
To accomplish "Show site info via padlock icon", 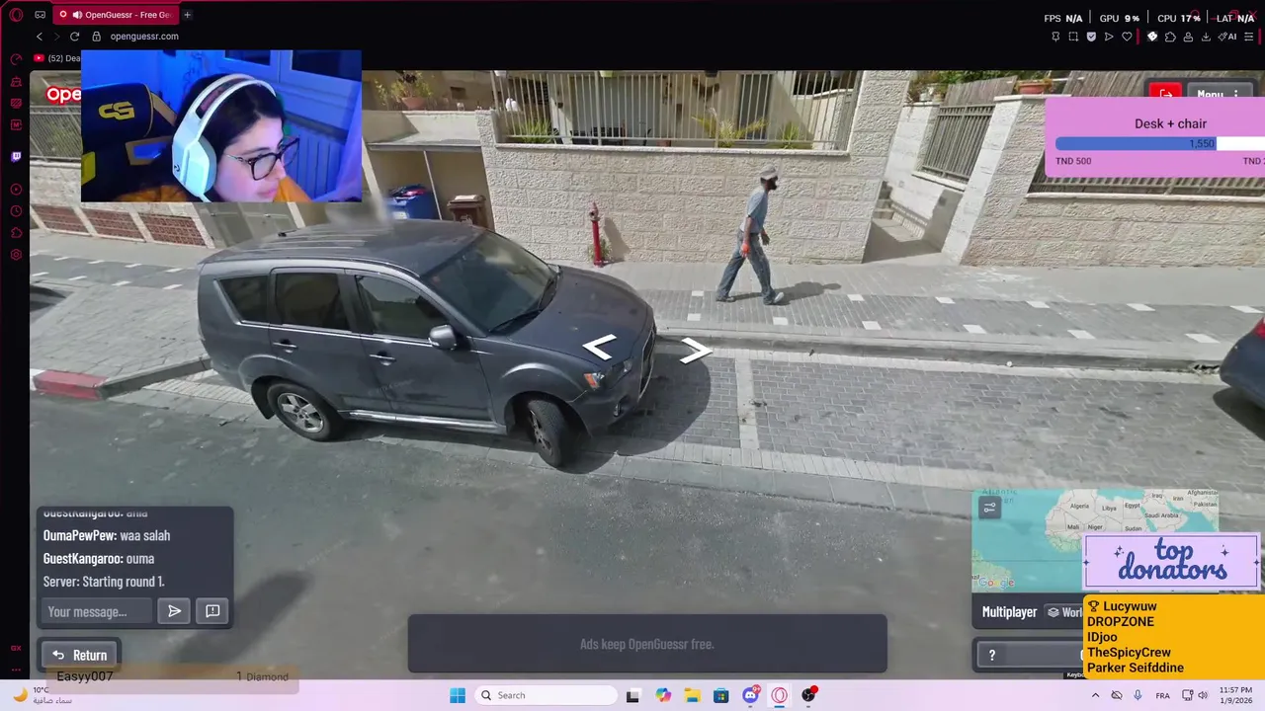I will 97,37.
